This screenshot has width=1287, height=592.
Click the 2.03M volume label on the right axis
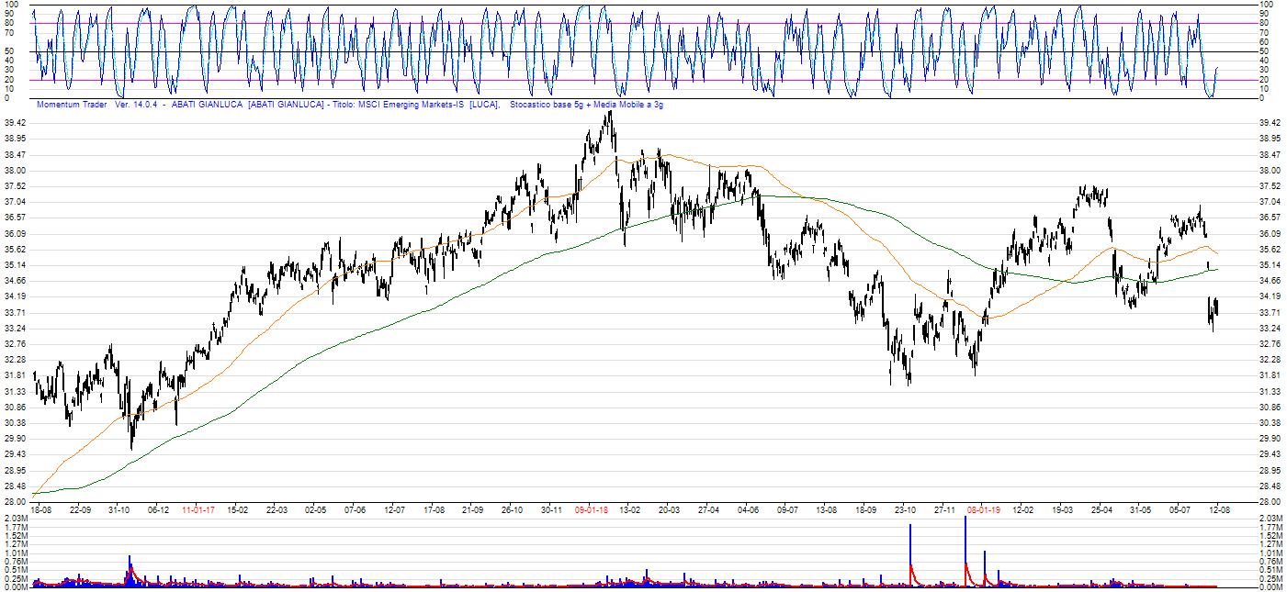tap(1270, 519)
